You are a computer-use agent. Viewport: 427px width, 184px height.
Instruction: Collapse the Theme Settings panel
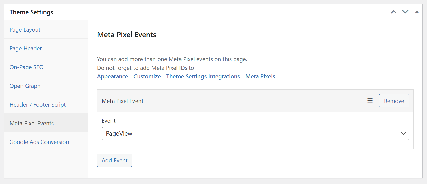click(x=416, y=12)
